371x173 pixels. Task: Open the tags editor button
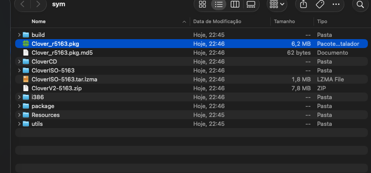tap(320, 4)
